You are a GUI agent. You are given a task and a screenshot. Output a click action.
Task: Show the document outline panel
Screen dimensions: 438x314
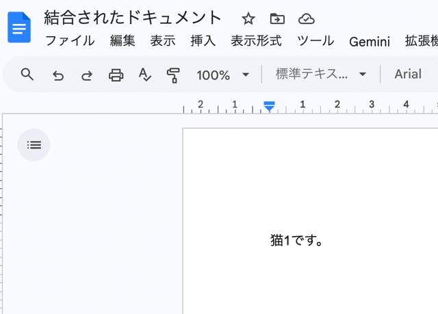coord(34,145)
